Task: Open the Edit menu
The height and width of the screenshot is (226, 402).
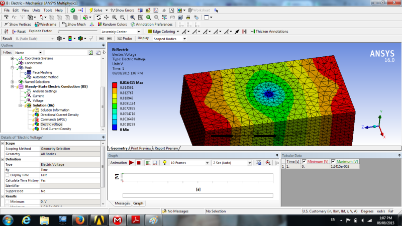Action: click(x=16, y=10)
